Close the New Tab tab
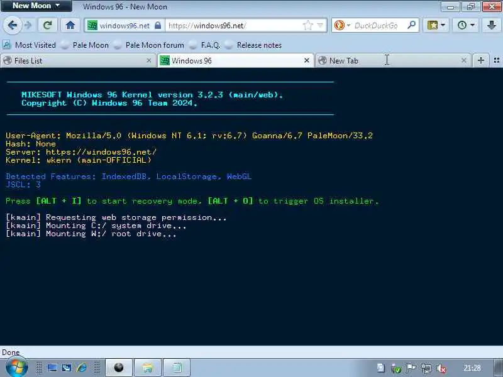This screenshot has width=503, height=377. coord(464,60)
